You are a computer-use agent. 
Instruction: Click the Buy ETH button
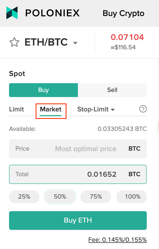point(78,220)
